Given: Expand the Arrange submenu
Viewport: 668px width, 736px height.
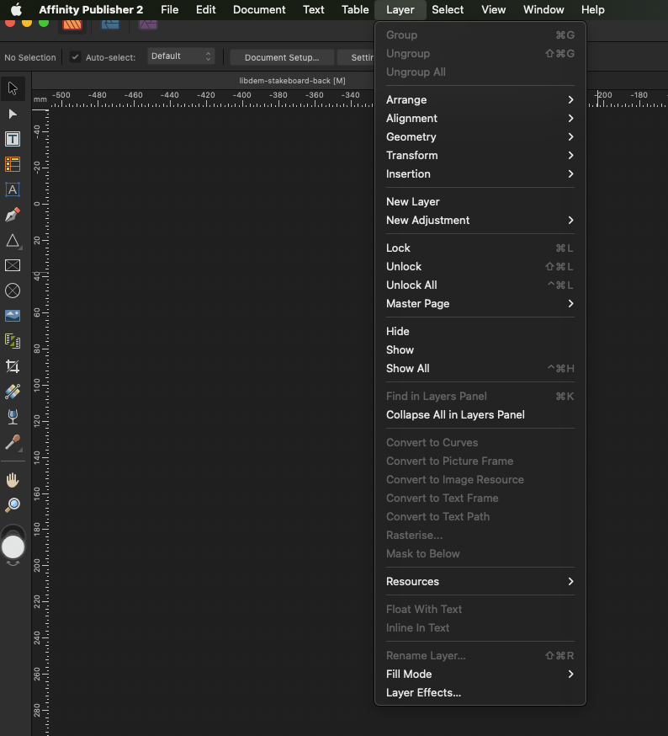Looking at the screenshot, I should point(480,99).
